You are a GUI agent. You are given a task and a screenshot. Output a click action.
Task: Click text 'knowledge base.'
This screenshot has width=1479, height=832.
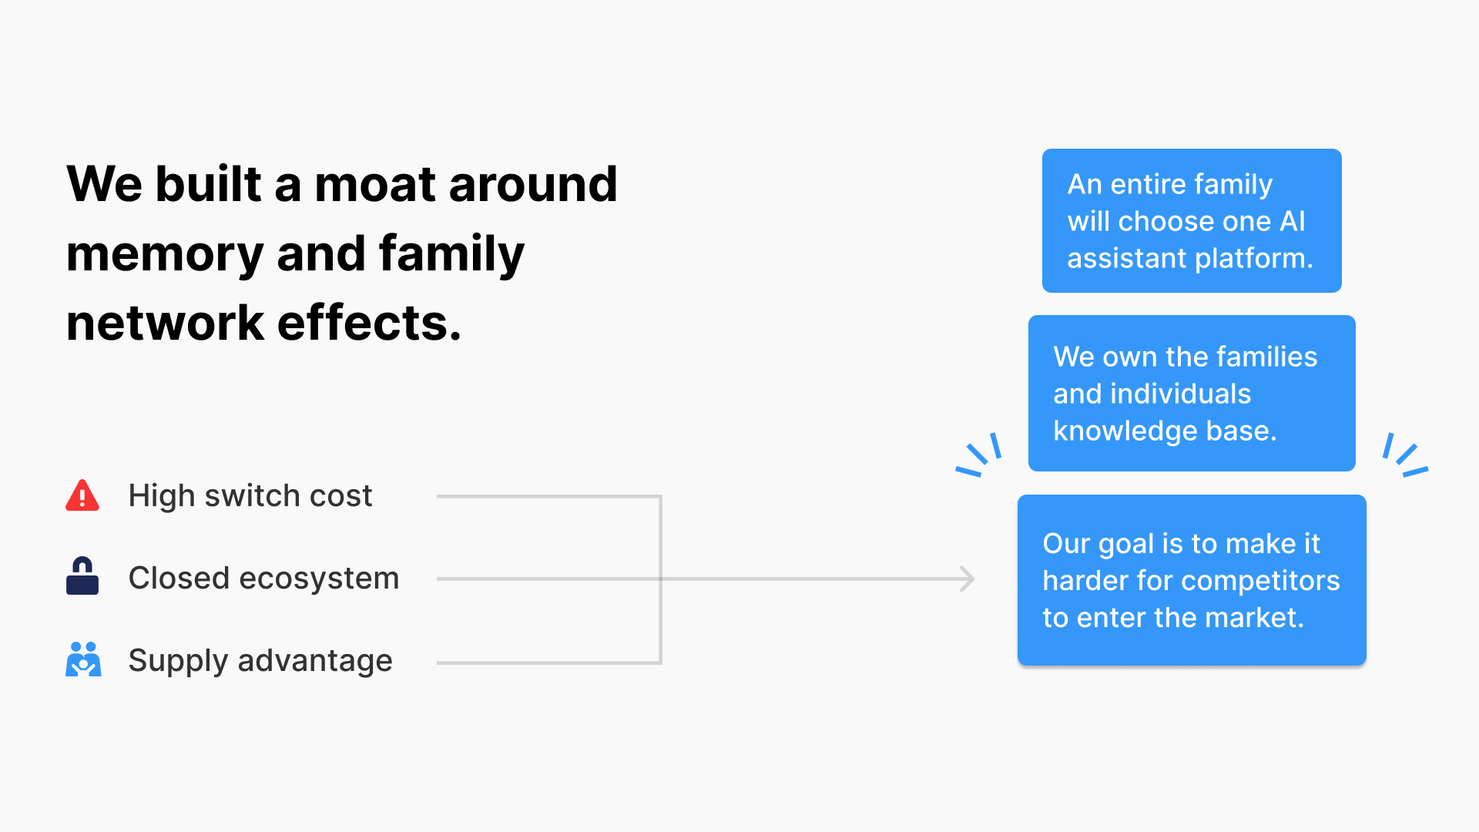click(1165, 431)
